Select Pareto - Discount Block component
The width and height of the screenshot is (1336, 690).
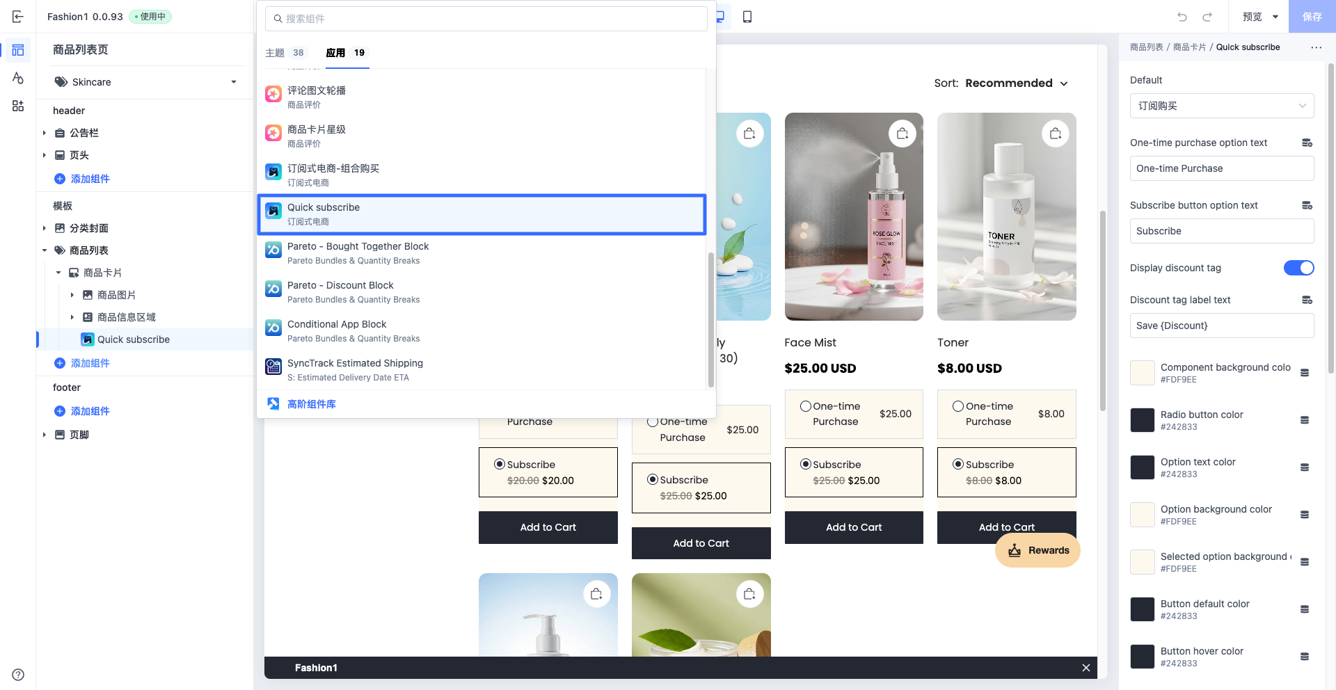(482, 291)
